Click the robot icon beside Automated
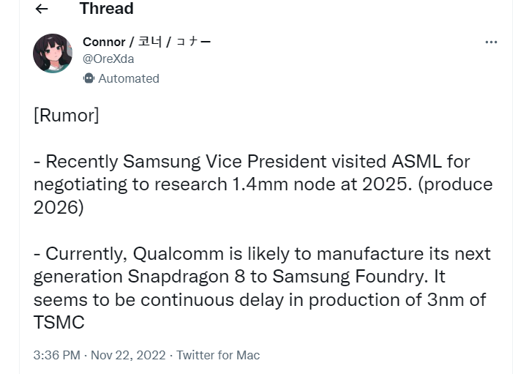Screen dimensions: 529x374 [89, 78]
